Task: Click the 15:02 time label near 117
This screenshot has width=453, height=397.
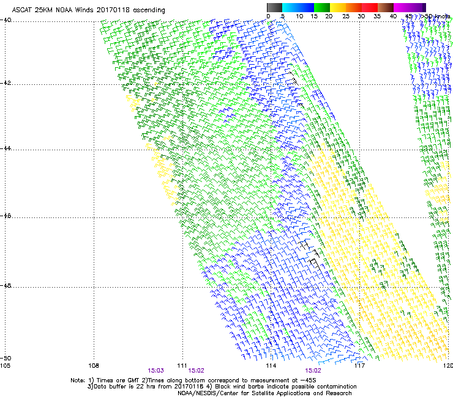Action: (x=313, y=371)
